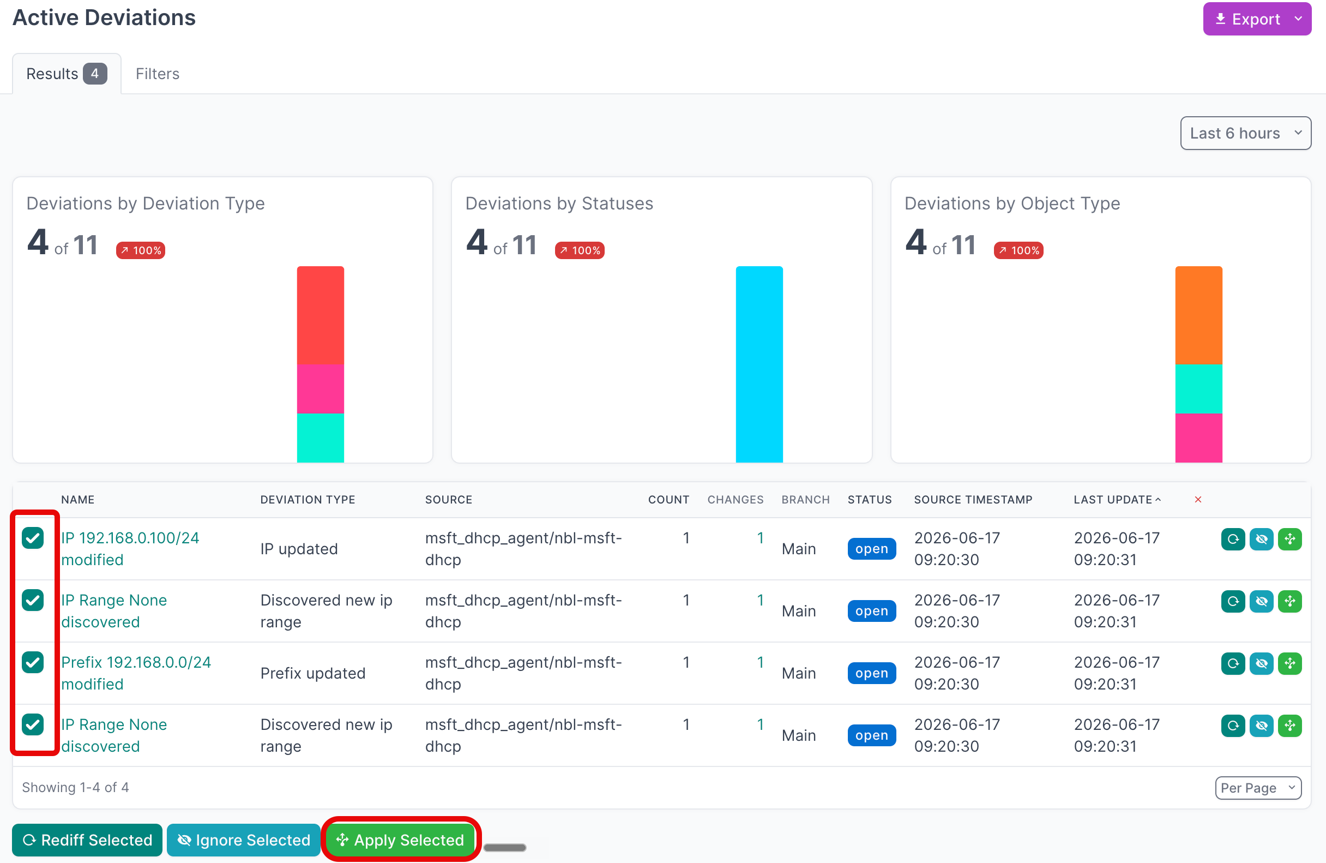Click the Apply Selected button
This screenshot has height=863, width=1326.
[401, 840]
